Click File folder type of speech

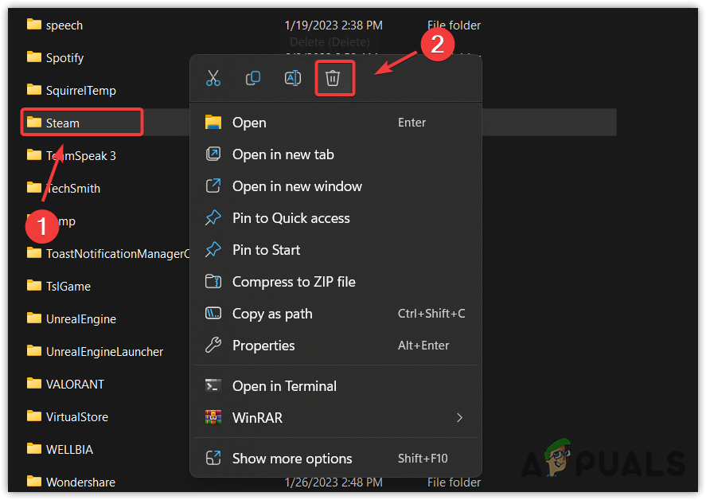coord(454,25)
